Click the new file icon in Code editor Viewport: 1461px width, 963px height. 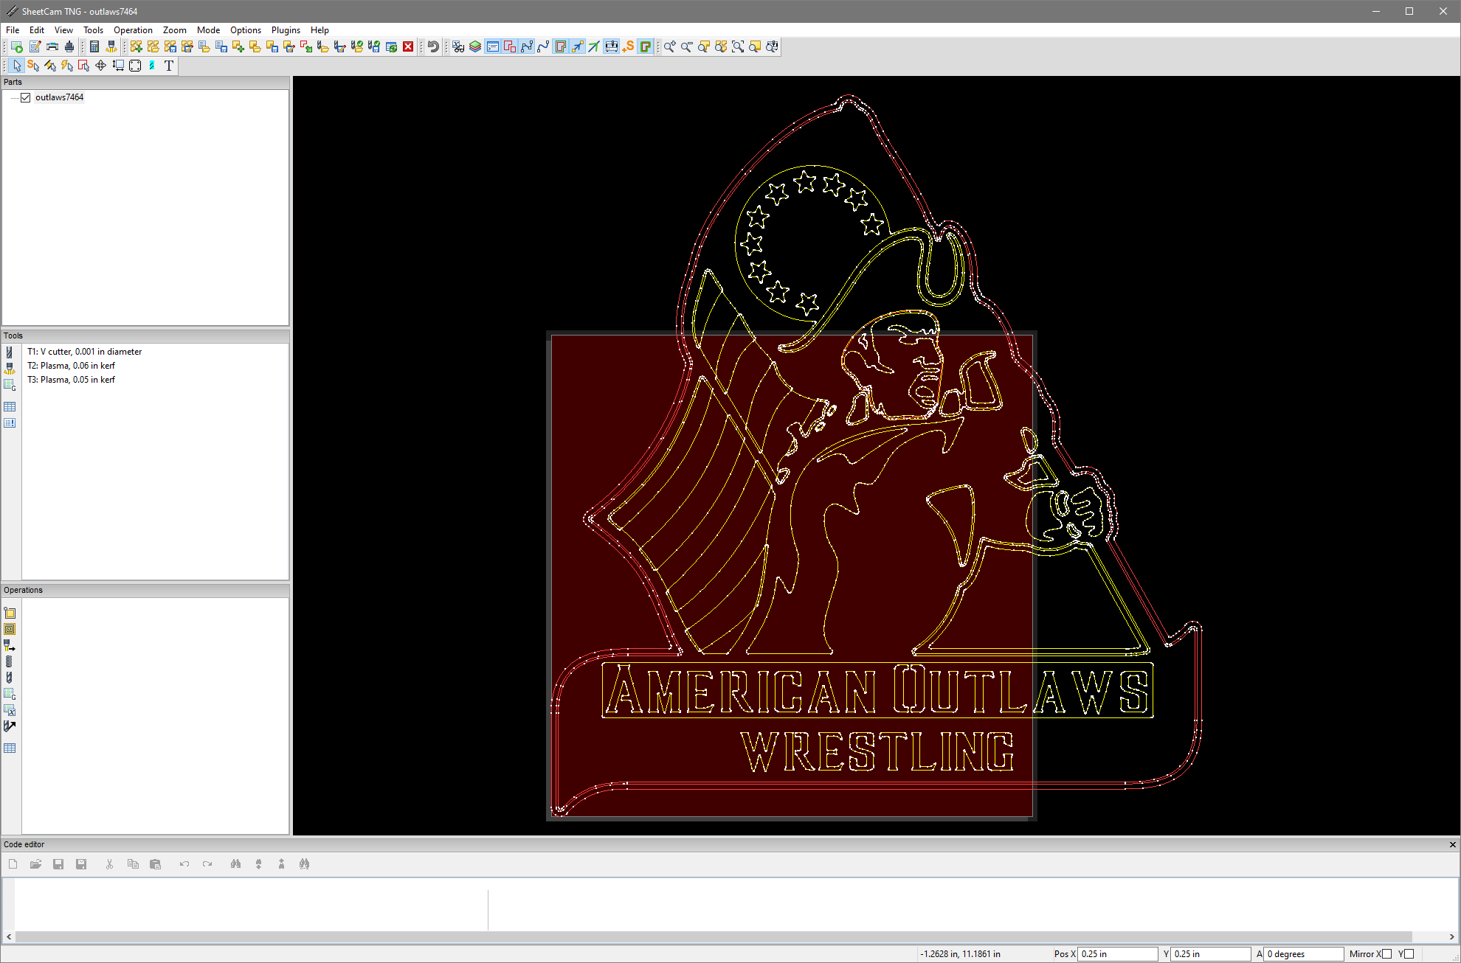click(x=13, y=864)
